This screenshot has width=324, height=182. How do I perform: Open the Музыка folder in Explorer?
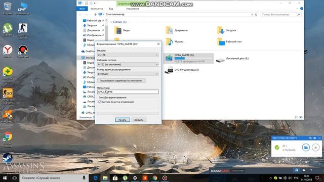[174, 41]
